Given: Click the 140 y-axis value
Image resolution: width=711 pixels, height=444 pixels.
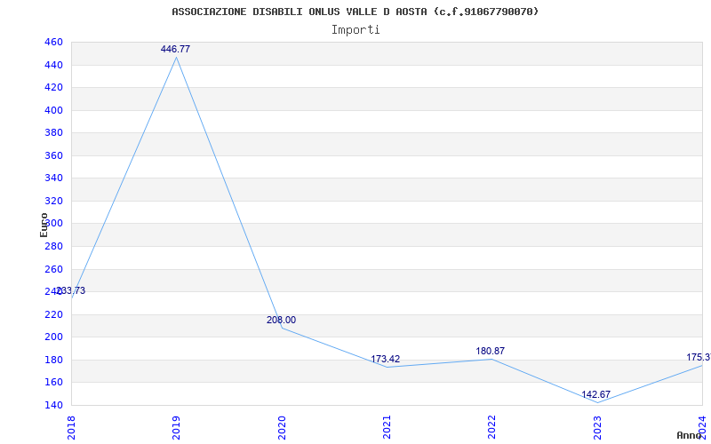Looking at the screenshot, I should coord(53,405).
